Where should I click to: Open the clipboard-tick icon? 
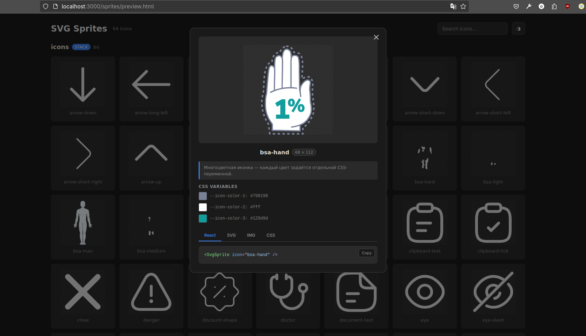(493, 227)
